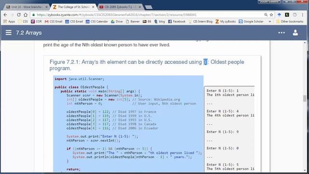309x174 pixels.
Task: Open the blog bookmark
Action: [x=159, y=21]
